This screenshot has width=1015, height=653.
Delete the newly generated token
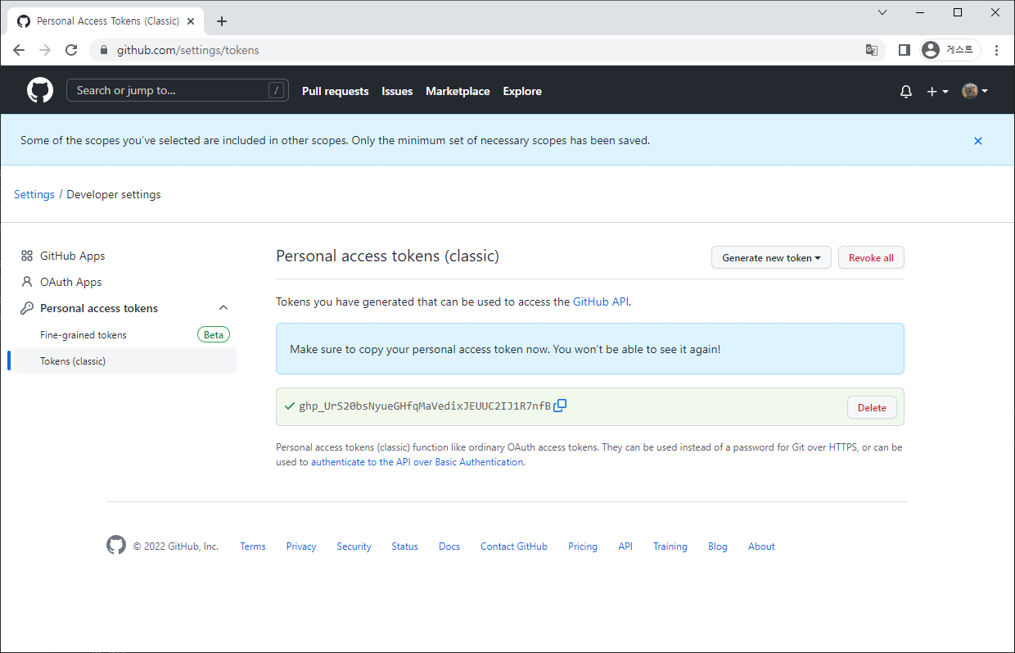872,408
